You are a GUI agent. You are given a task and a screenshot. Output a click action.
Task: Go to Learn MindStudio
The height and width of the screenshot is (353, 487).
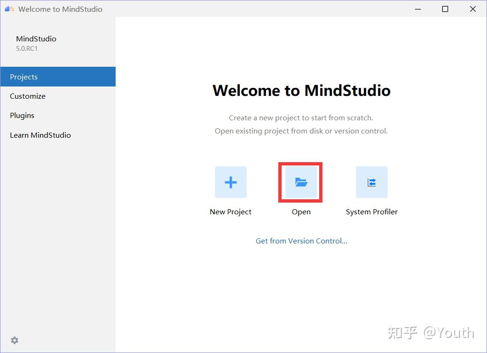pos(40,135)
